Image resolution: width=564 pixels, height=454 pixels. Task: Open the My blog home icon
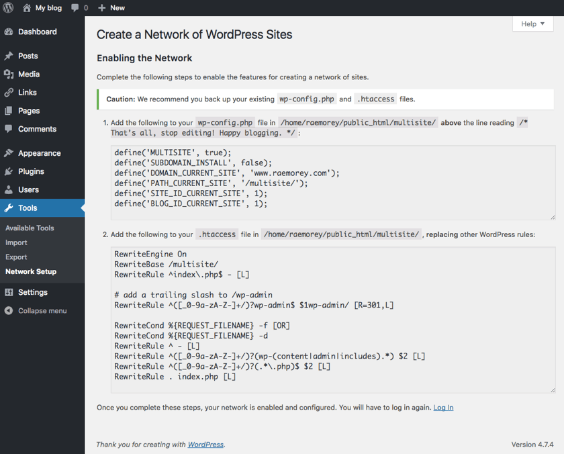(27, 8)
